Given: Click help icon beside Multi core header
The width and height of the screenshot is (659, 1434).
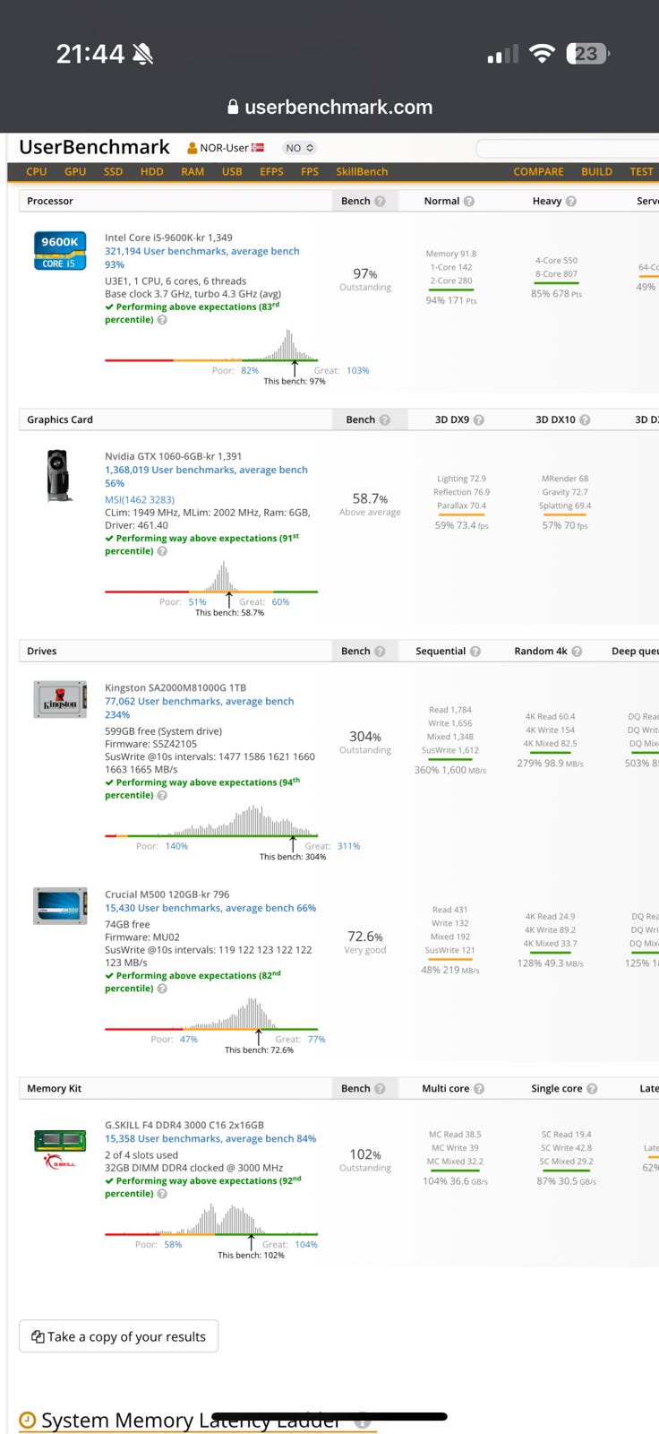Looking at the screenshot, I should point(479,1088).
